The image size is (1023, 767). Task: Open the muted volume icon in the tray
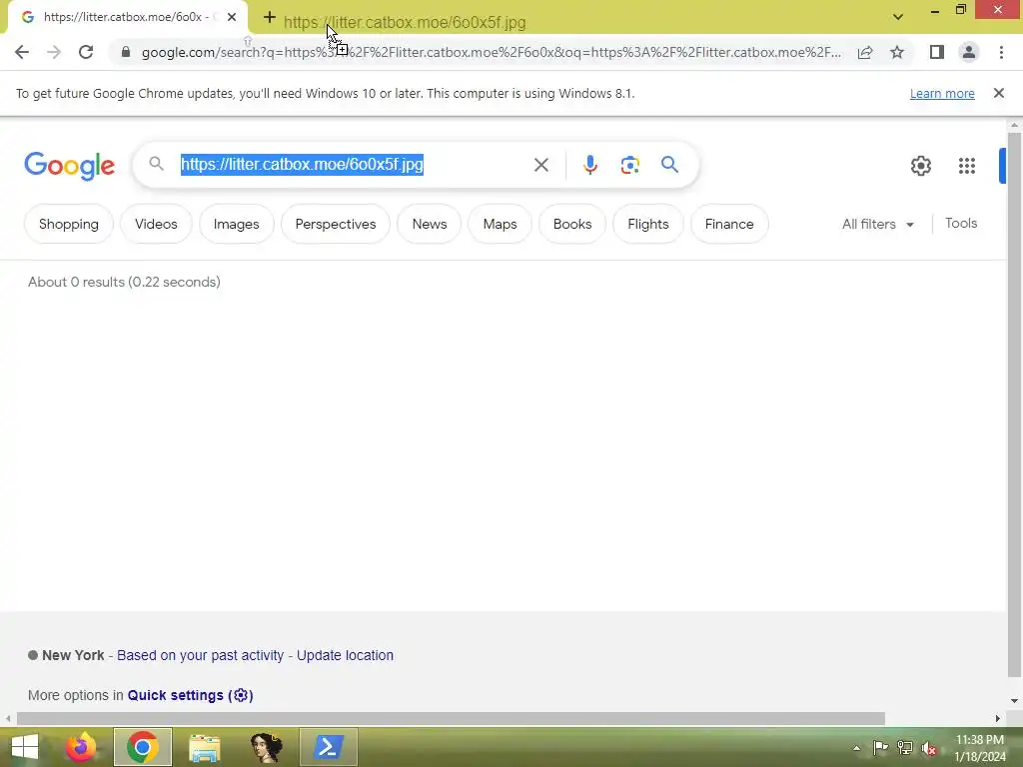click(929, 748)
